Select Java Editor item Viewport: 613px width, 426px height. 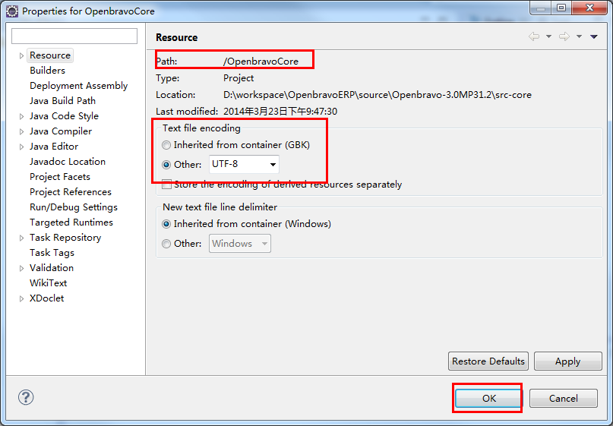click(54, 146)
